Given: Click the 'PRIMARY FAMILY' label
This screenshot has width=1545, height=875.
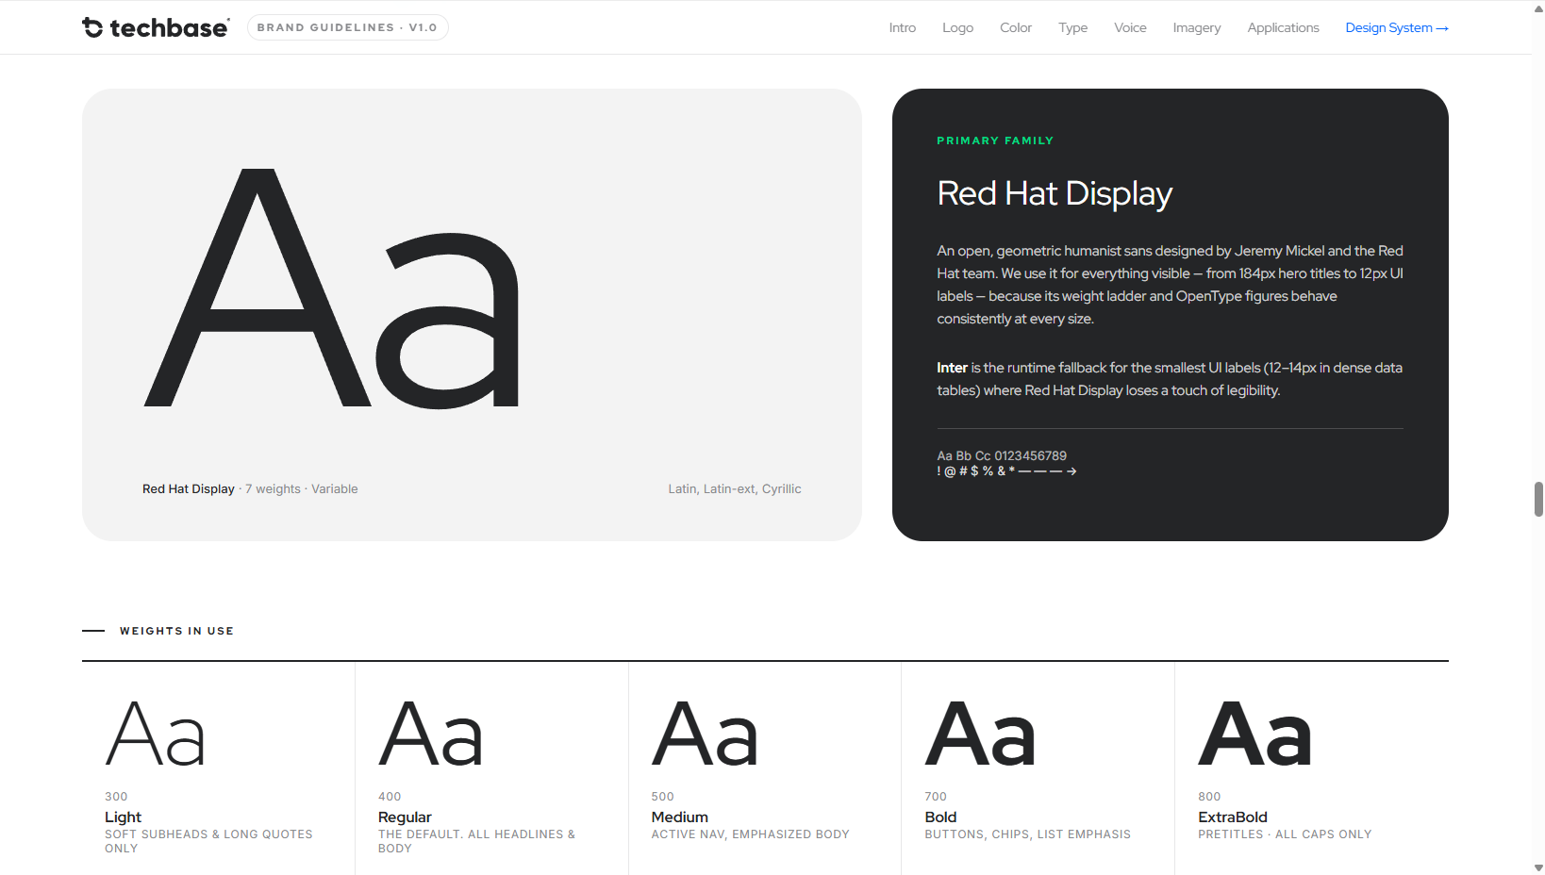Looking at the screenshot, I should tap(995, 140).
